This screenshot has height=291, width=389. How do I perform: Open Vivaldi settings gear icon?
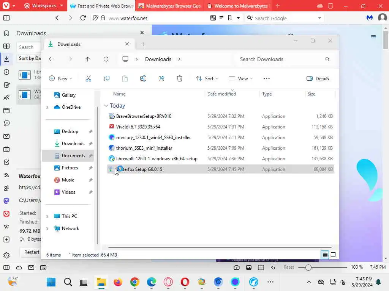[x=6, y=255]
